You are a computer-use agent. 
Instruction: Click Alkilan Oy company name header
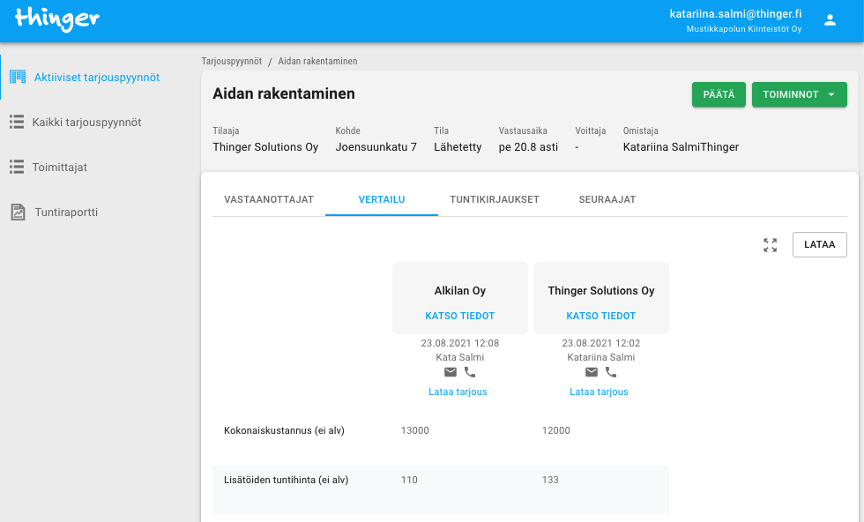(x=460, y=290)
